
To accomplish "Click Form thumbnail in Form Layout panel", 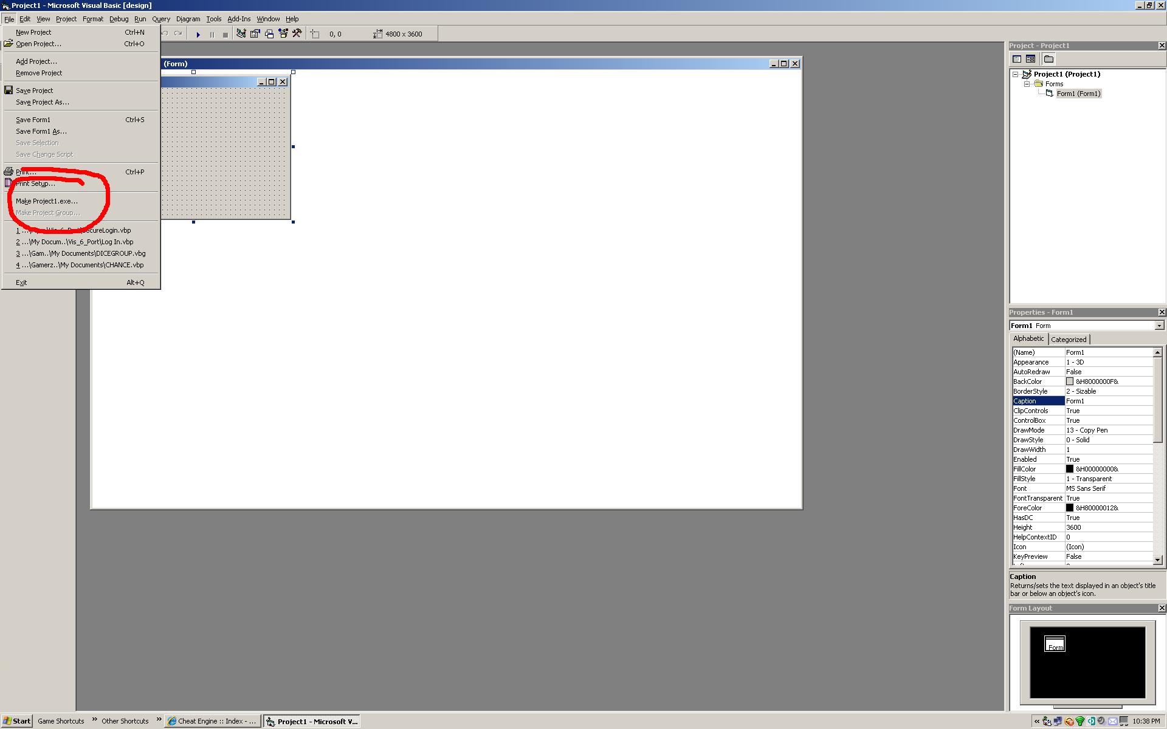I will [x=1055, y=644].
